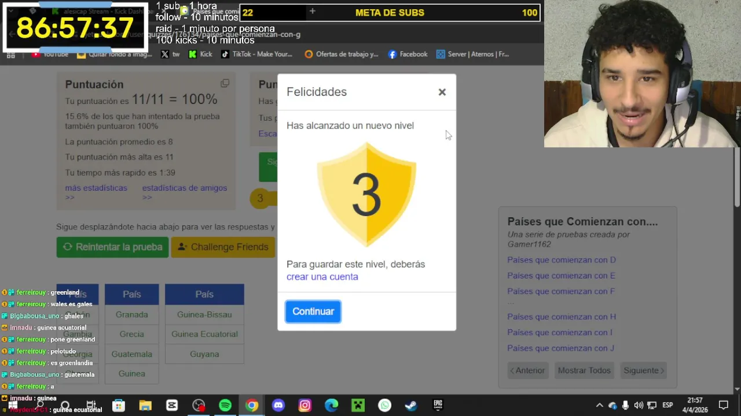
Task: Open the X 'tw' bookmark
Action: coord(170,54)
